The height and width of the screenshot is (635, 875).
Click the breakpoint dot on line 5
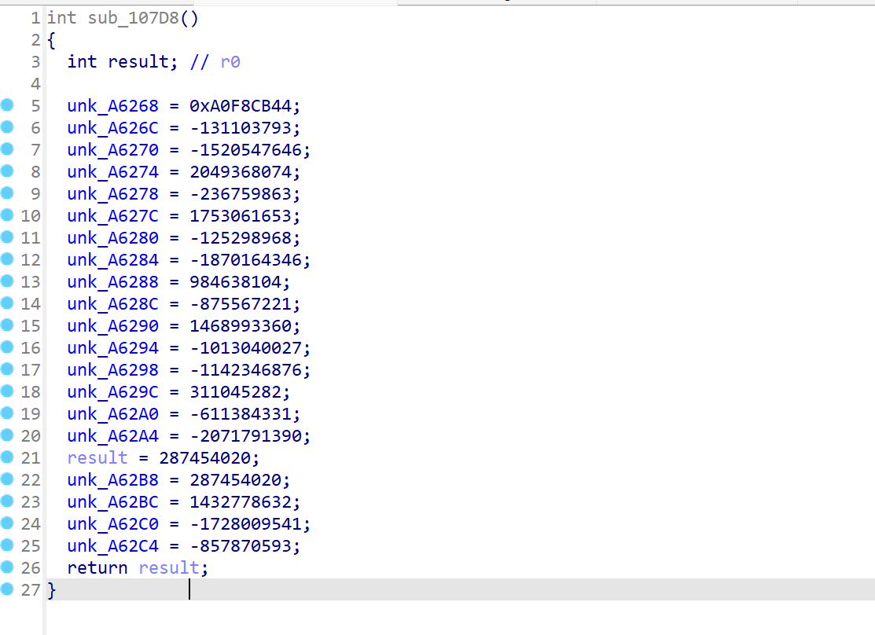(7, 105)
